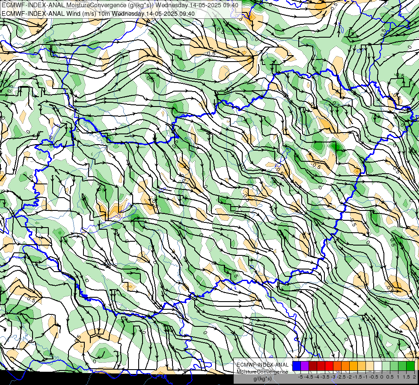Click the legend label 'ECMWF-INDEX-ANAL'

point(263,365)
